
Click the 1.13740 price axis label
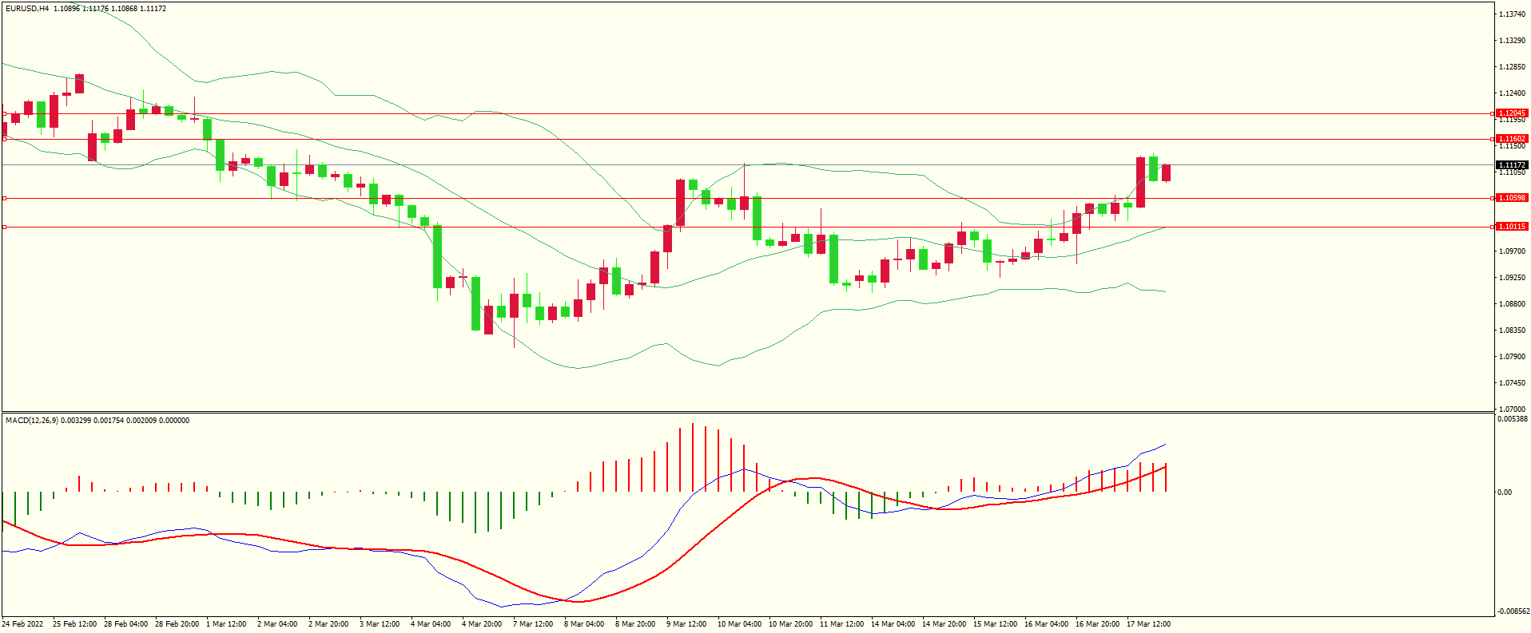(x=1513, y=14)
